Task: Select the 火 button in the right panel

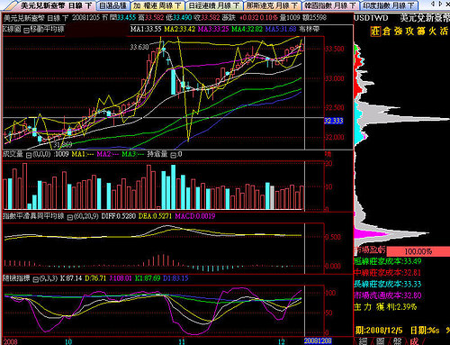Action: pos(433,32)
